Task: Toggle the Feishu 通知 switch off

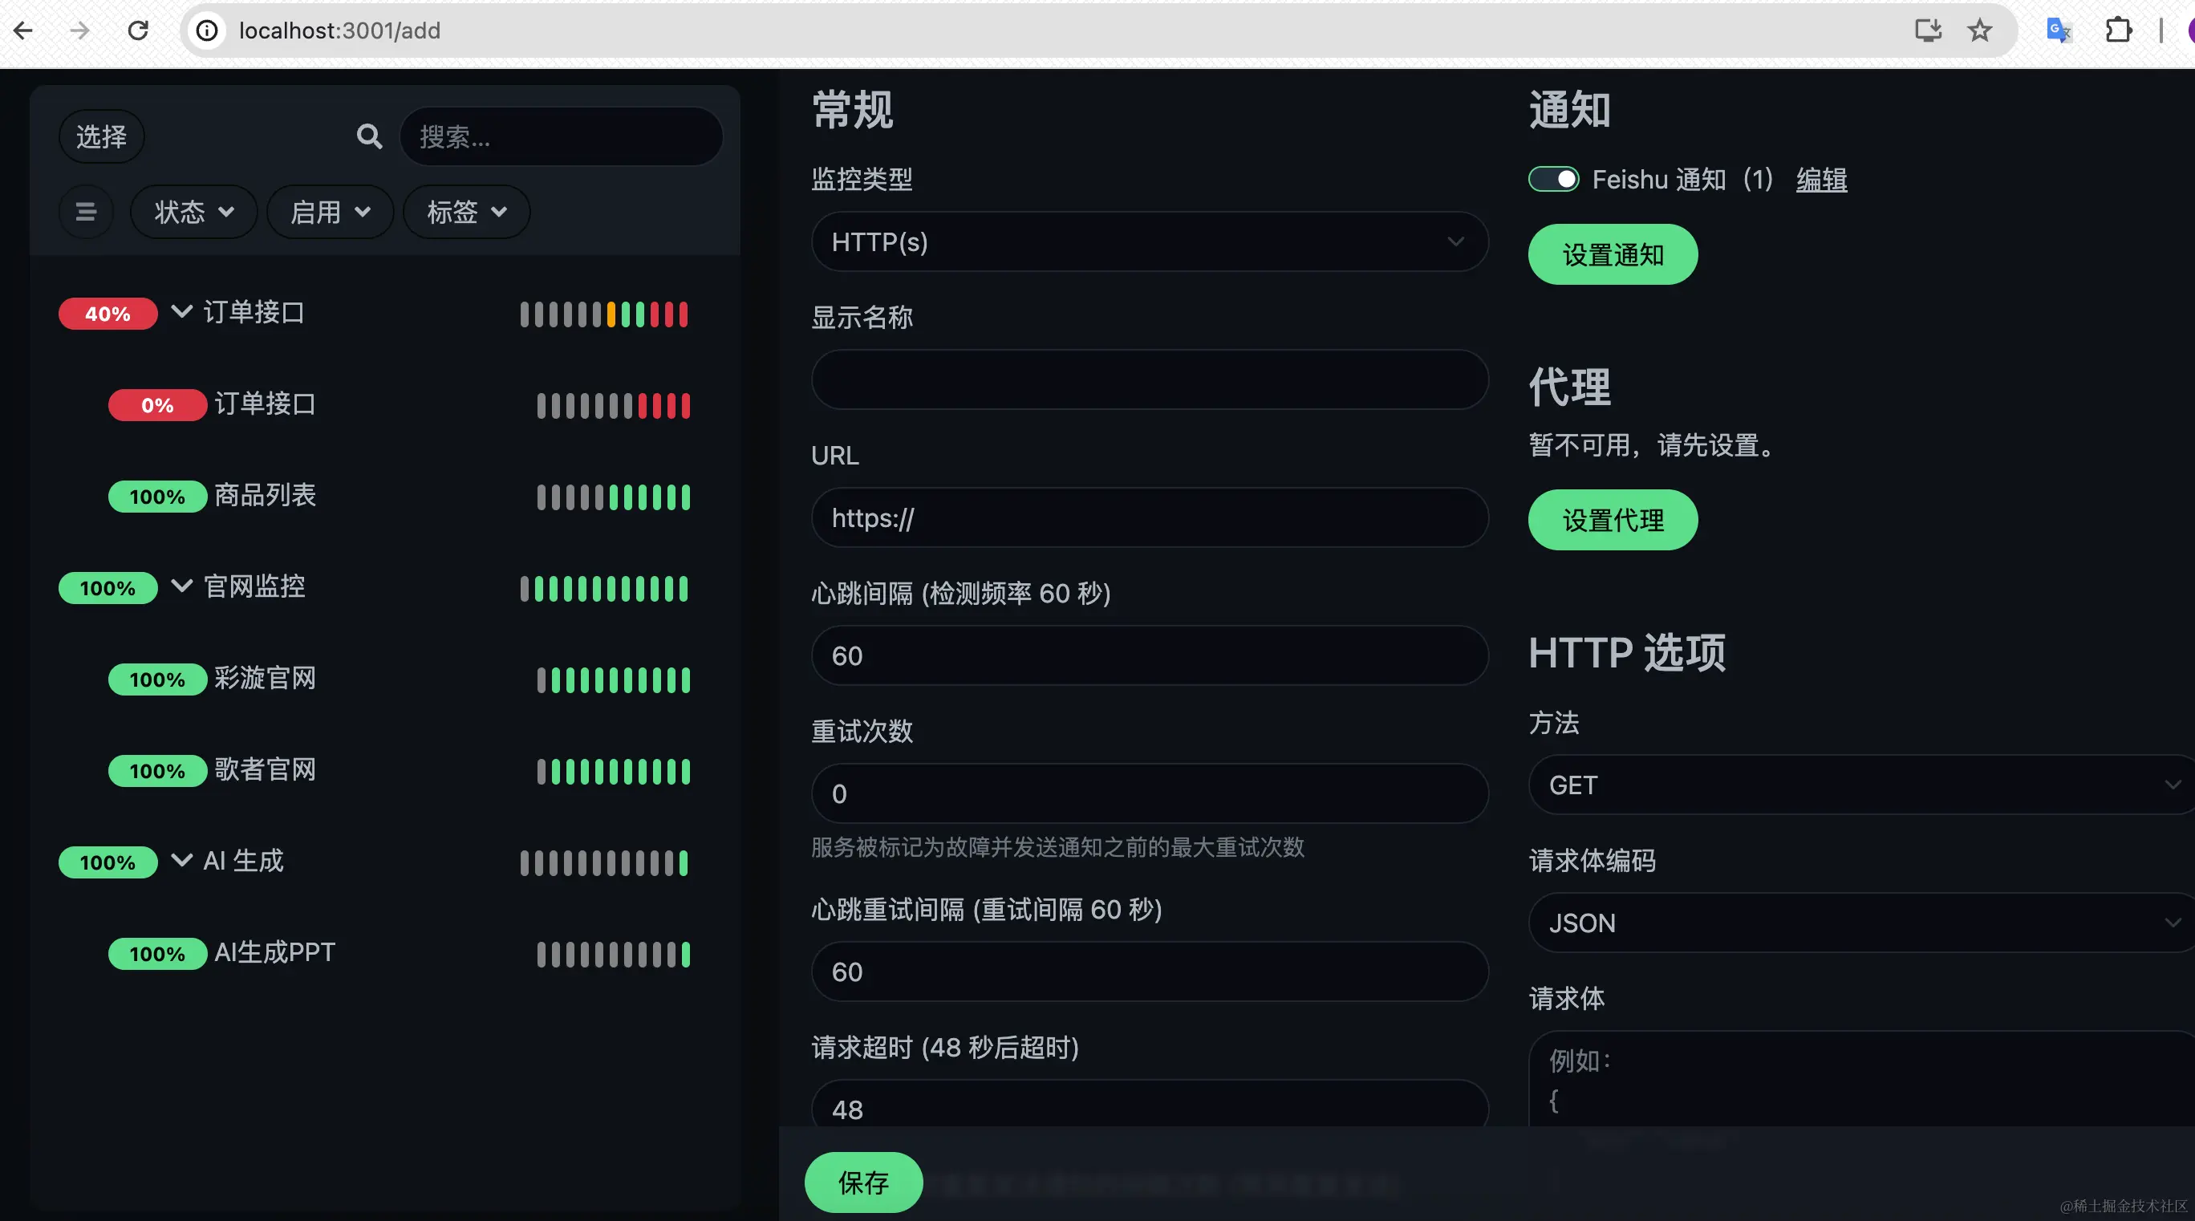Action: (1552, 179)
